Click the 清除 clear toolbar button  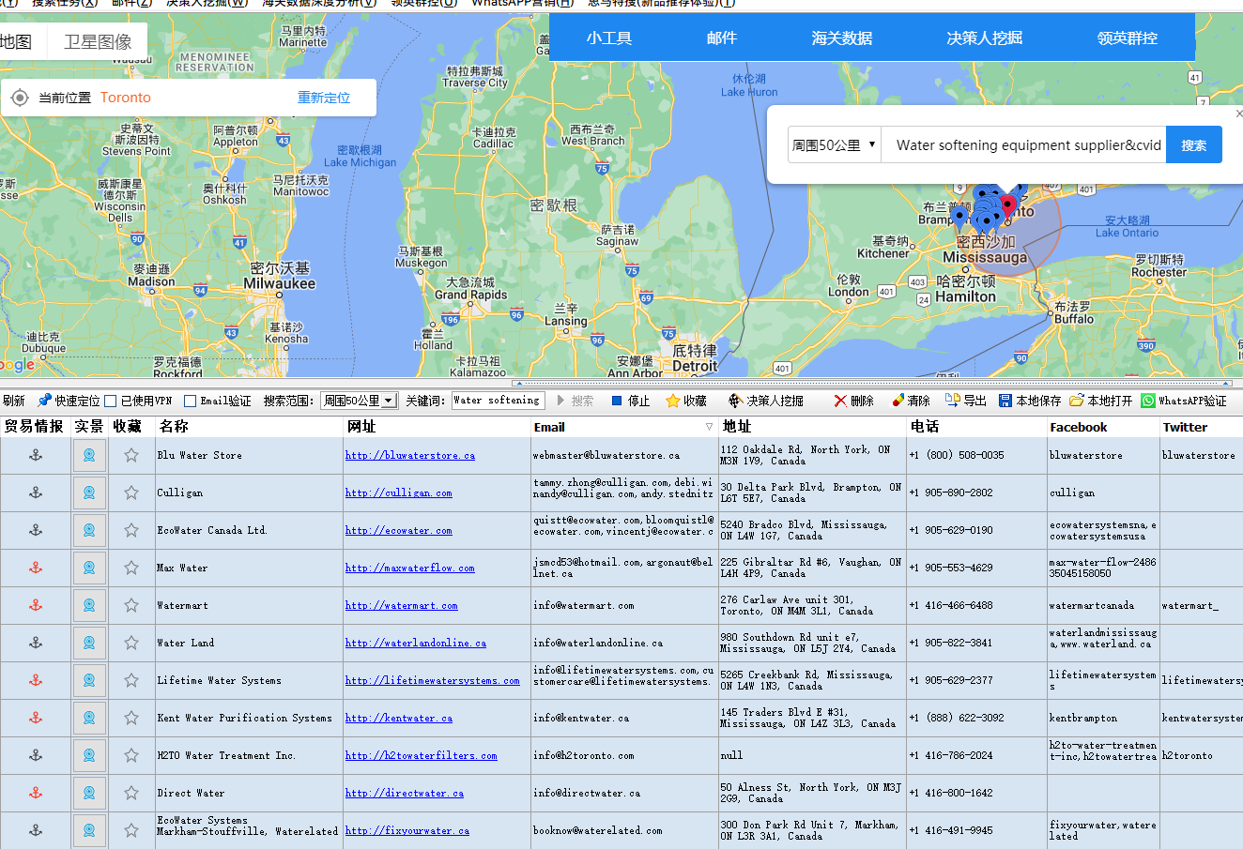(x=910, y=401)
